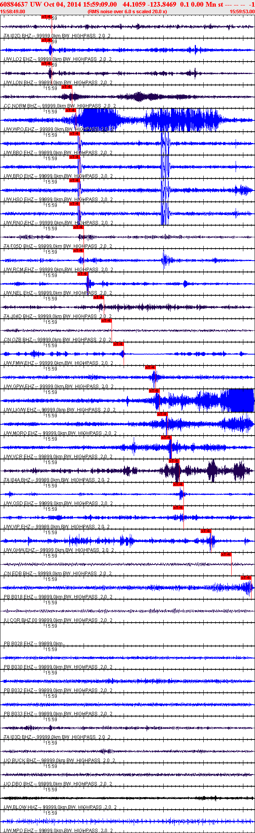Click the pick marker on UW.FMW EHZ trace

click(x=119, y=344)
